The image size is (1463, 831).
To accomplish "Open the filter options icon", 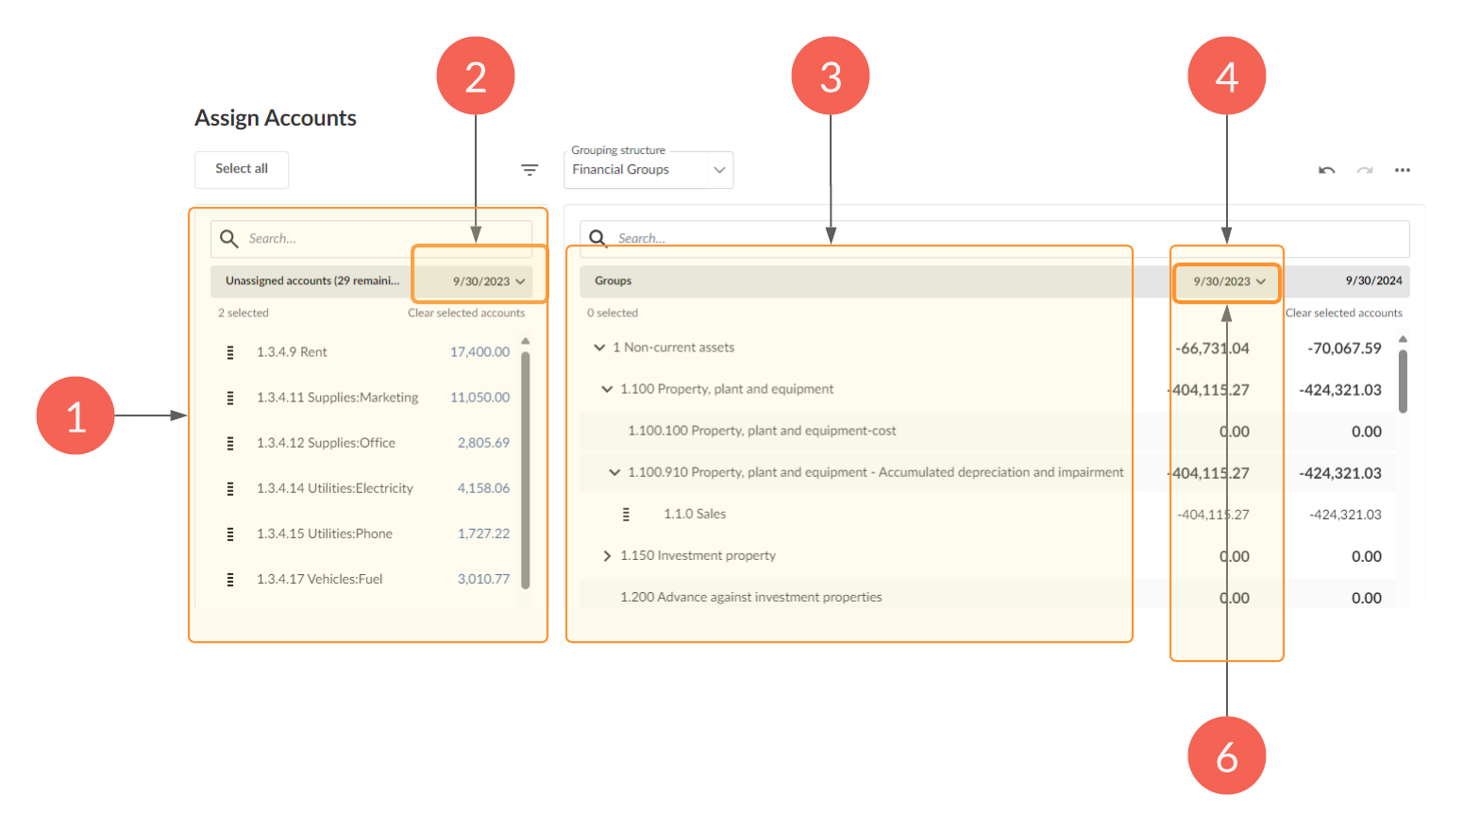I will click(530, 170).
